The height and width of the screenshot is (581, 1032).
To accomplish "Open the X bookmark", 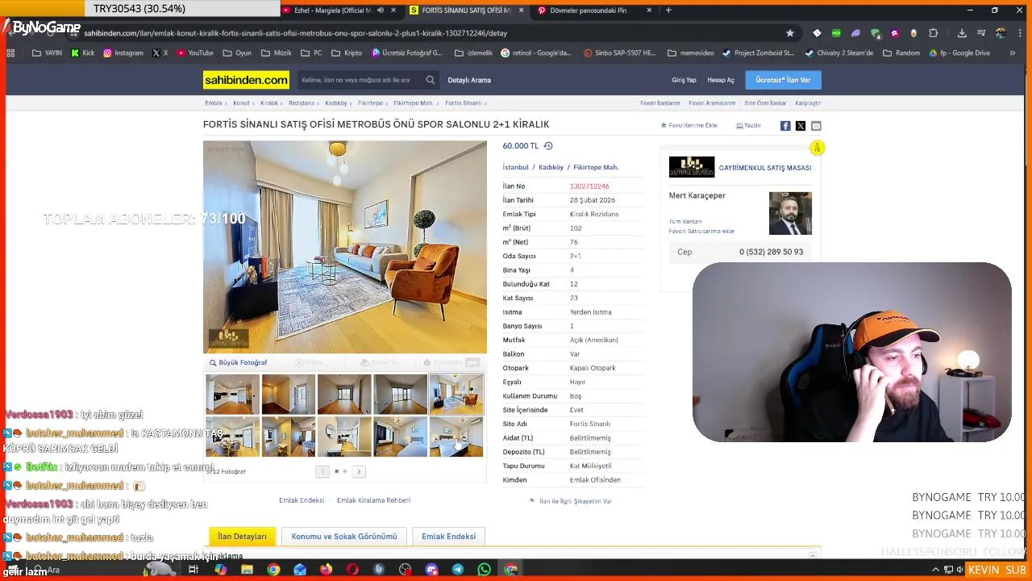I will pos(160,53).
